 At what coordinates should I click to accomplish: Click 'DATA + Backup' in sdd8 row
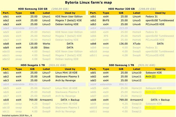click(160, 100)
